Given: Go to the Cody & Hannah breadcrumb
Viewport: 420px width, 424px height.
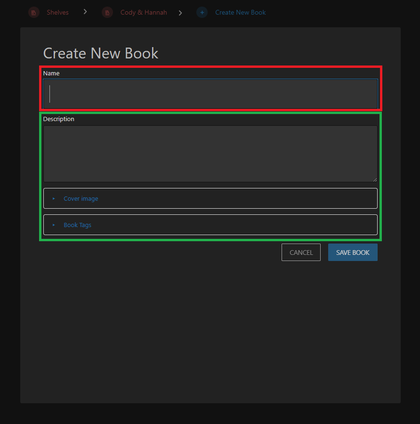Looking at the screenshot, I should pos(144,13).
